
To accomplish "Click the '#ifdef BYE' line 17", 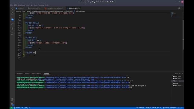I will tap(31, 38).
